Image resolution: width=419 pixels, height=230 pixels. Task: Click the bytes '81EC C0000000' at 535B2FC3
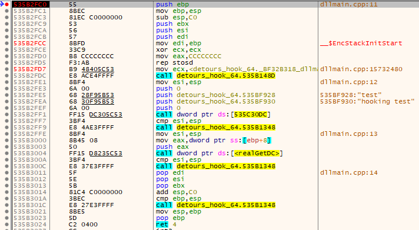point(95,18)
